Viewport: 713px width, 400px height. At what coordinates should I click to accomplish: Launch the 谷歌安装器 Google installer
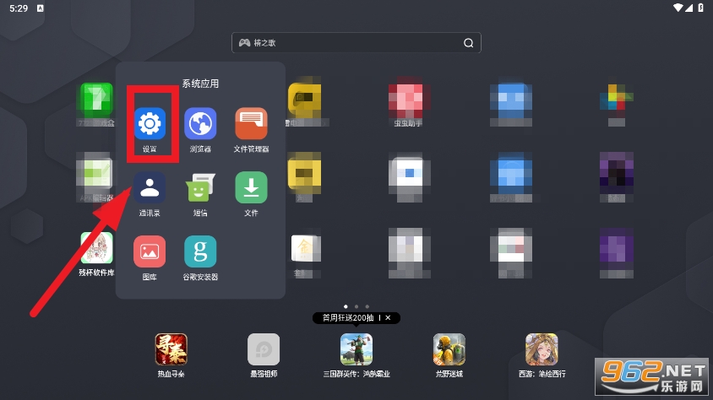click(x=200, y=251)
